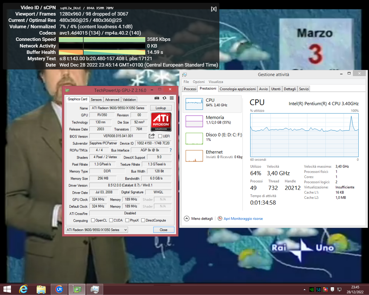
Task: Open the GPU-Z hamburger menu
Action: pyautogui.click(x=172, y=98)
